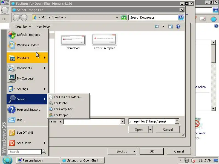
Task: Click the Log Off key icon
Action: point(12,133)
